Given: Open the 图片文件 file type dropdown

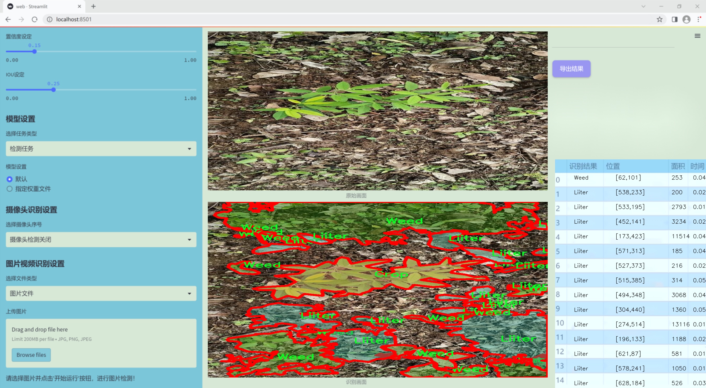Looking at the screenshot, I should tap(101, 294).
